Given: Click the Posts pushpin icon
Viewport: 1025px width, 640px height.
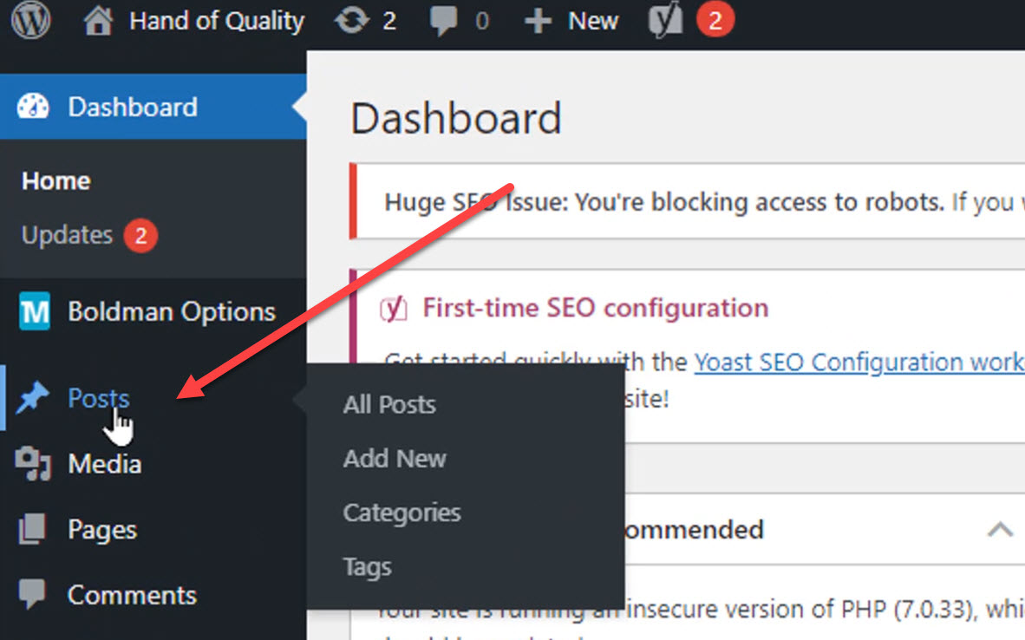Looking at the screenshot, I should coord(32,397).
